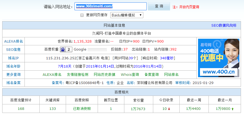244x114 pixels.
Task: Click the 最近一月 column header
Action: [x=225, y=100]
